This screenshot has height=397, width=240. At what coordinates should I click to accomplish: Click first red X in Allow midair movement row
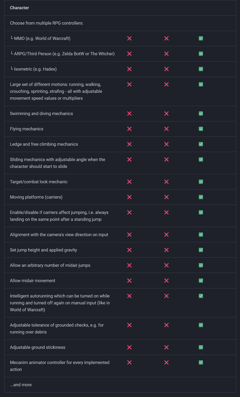129,280
